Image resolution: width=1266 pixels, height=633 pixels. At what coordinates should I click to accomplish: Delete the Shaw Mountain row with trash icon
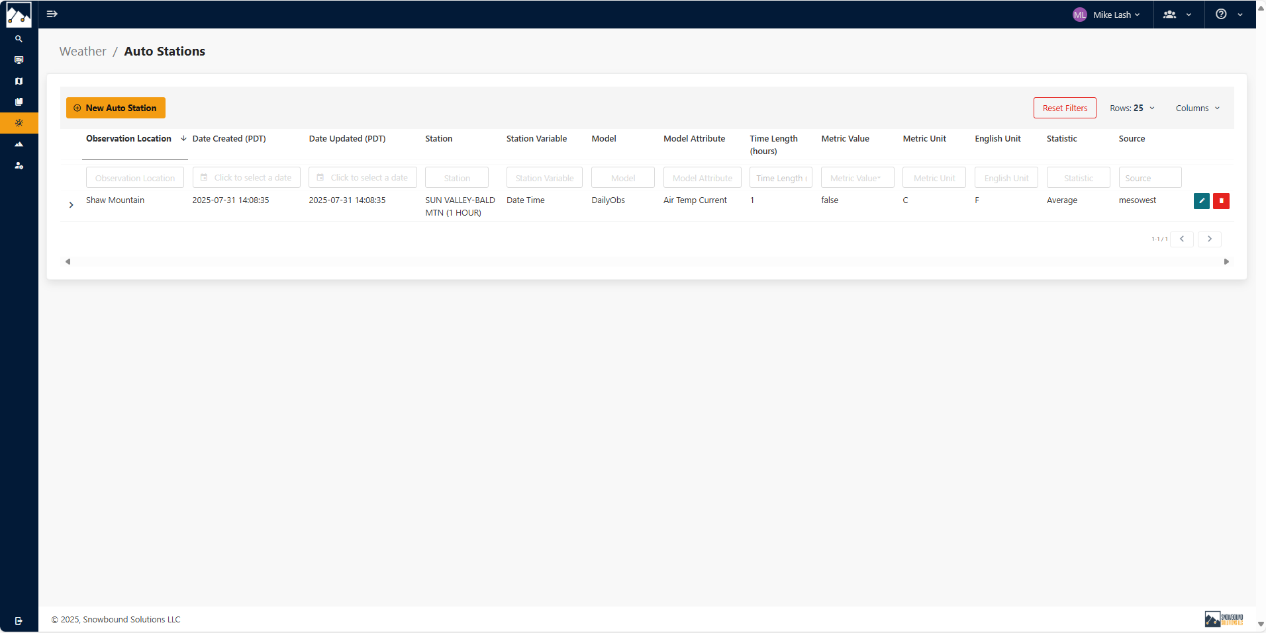1222,201
